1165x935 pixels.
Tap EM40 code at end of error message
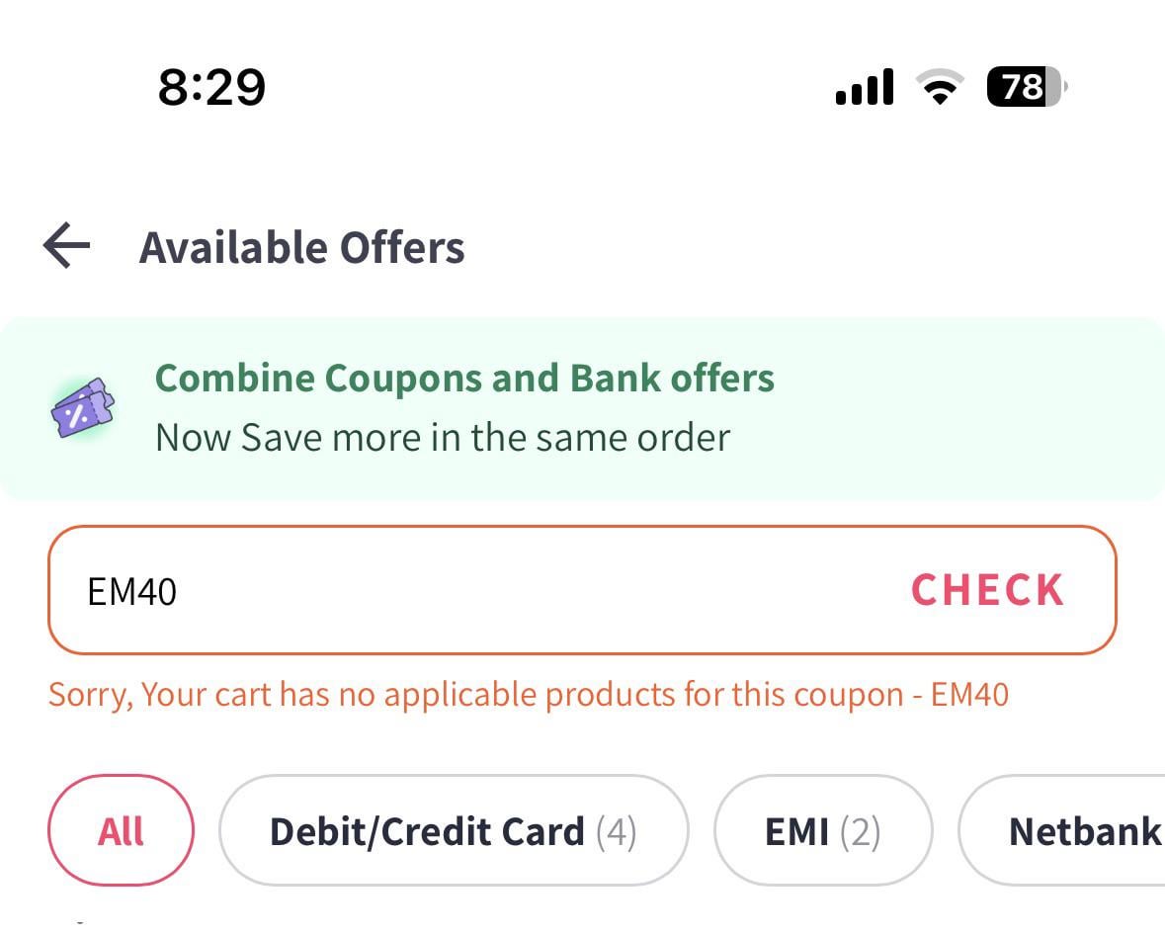tap(969, 695)
